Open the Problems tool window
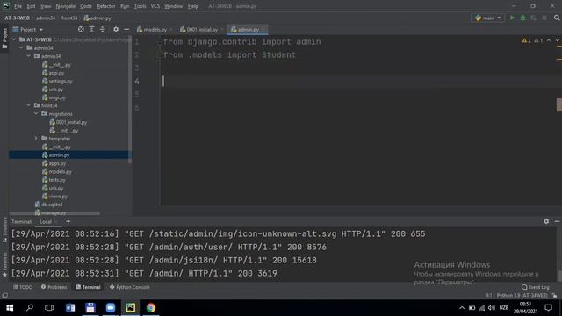This screenshot has width=562, height=316. click(54, 287)
